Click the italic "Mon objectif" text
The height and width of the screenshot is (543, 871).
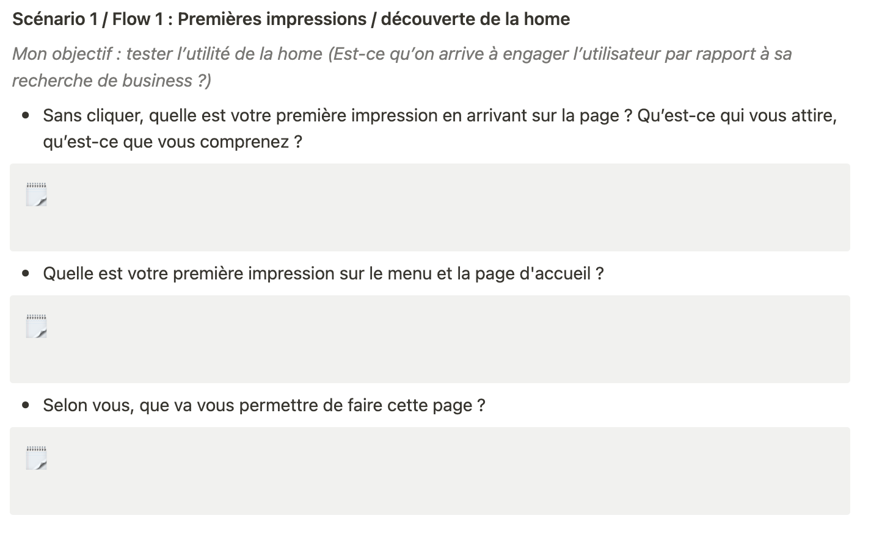click(x=62, y=54)
